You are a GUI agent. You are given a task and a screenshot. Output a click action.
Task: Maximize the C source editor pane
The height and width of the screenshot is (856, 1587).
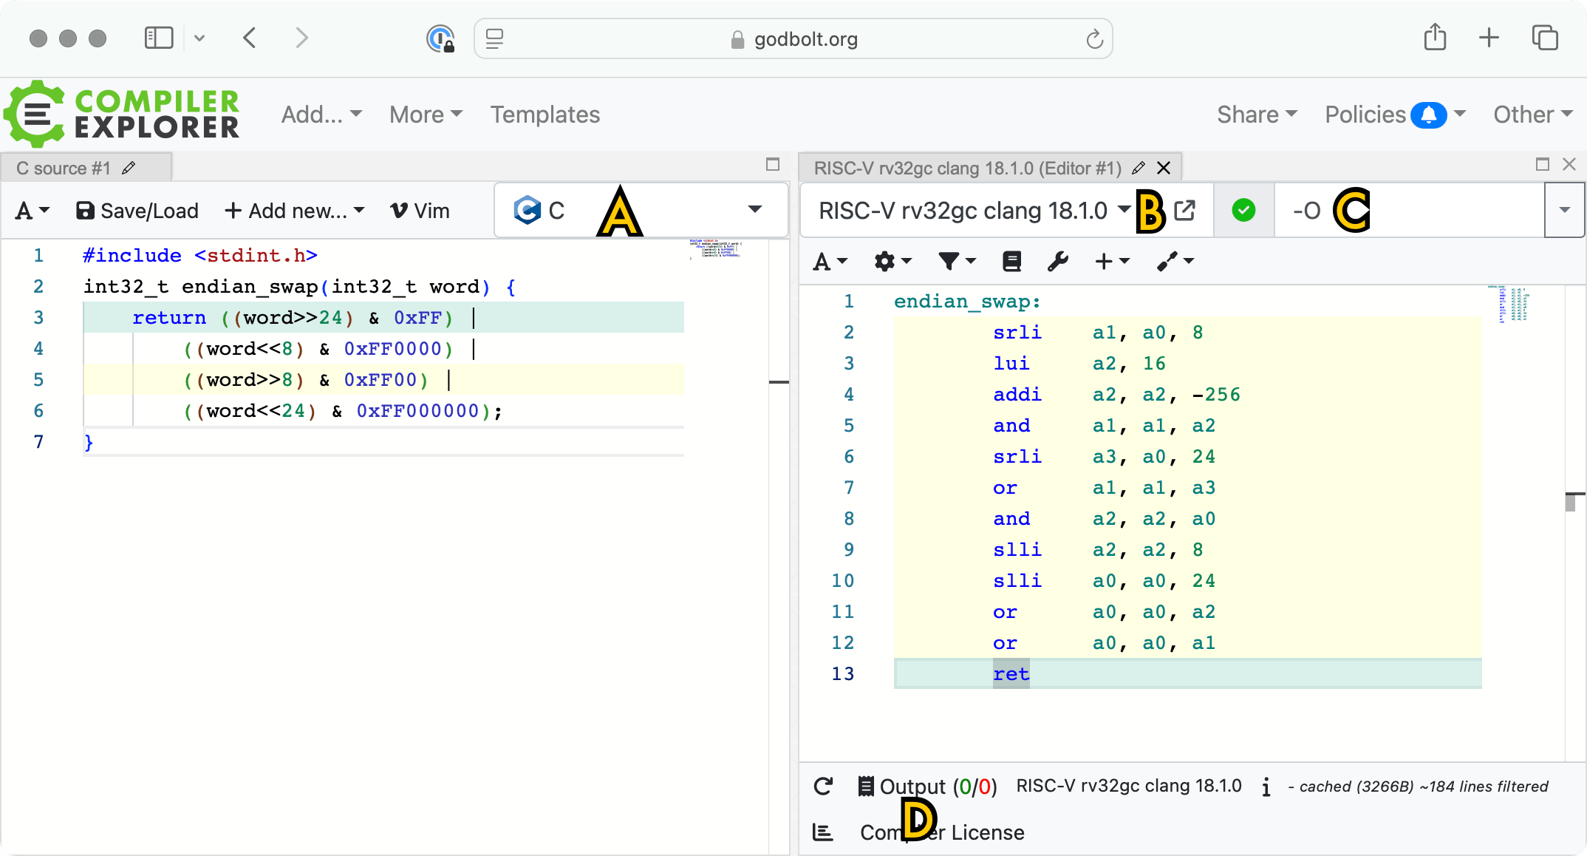773,165
